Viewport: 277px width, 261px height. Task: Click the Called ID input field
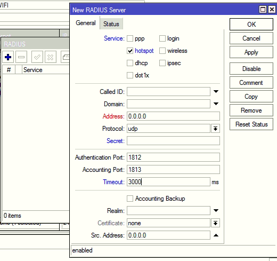pyautogui.click(x=168, y=92)
